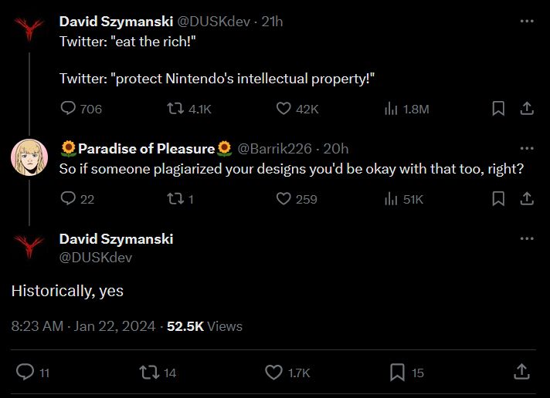The image size is (550, 398).
Task: Reply to the "Historically, yes" tweet
Action: (x=25, y=373)
